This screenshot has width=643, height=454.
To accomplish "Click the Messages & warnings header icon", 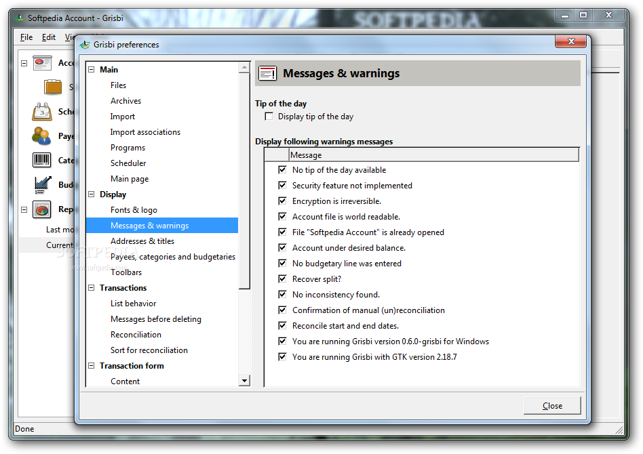I will tap(267, 73).
